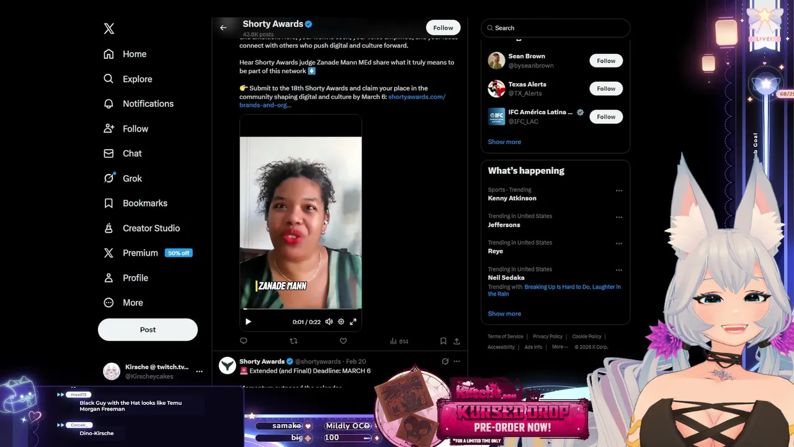Open Accessibility footer link
This screenshot has height=447, width=794.
tap(501, 347)
